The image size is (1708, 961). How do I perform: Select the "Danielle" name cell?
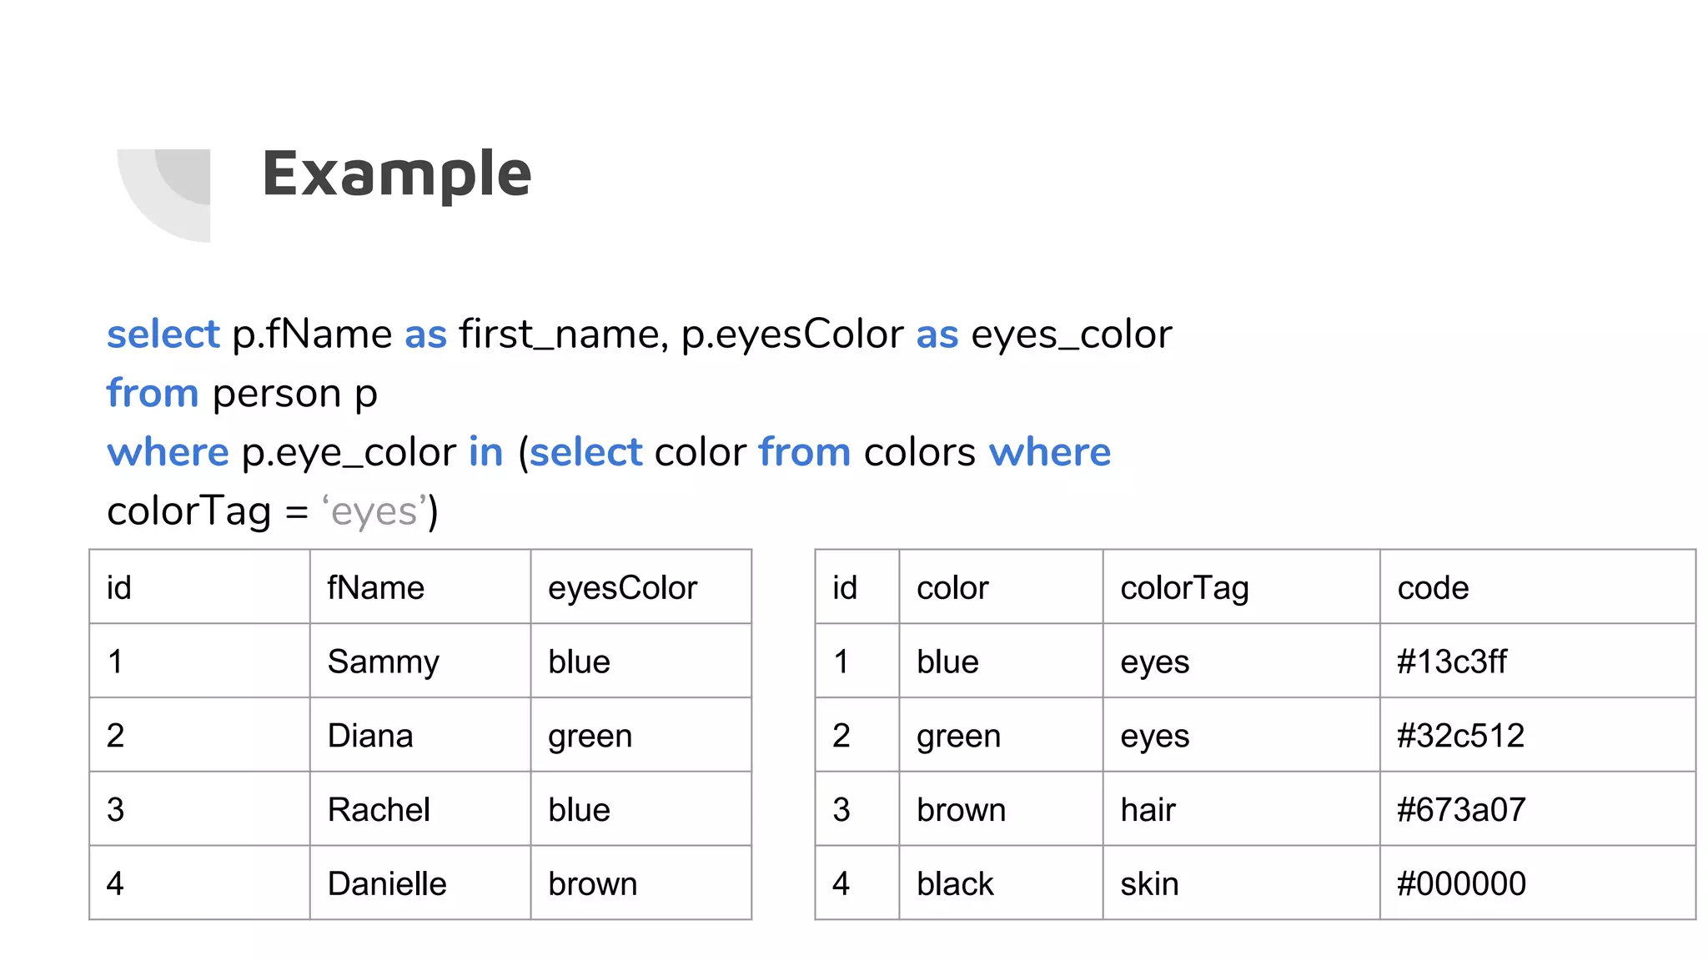click(x=387, y=884)
